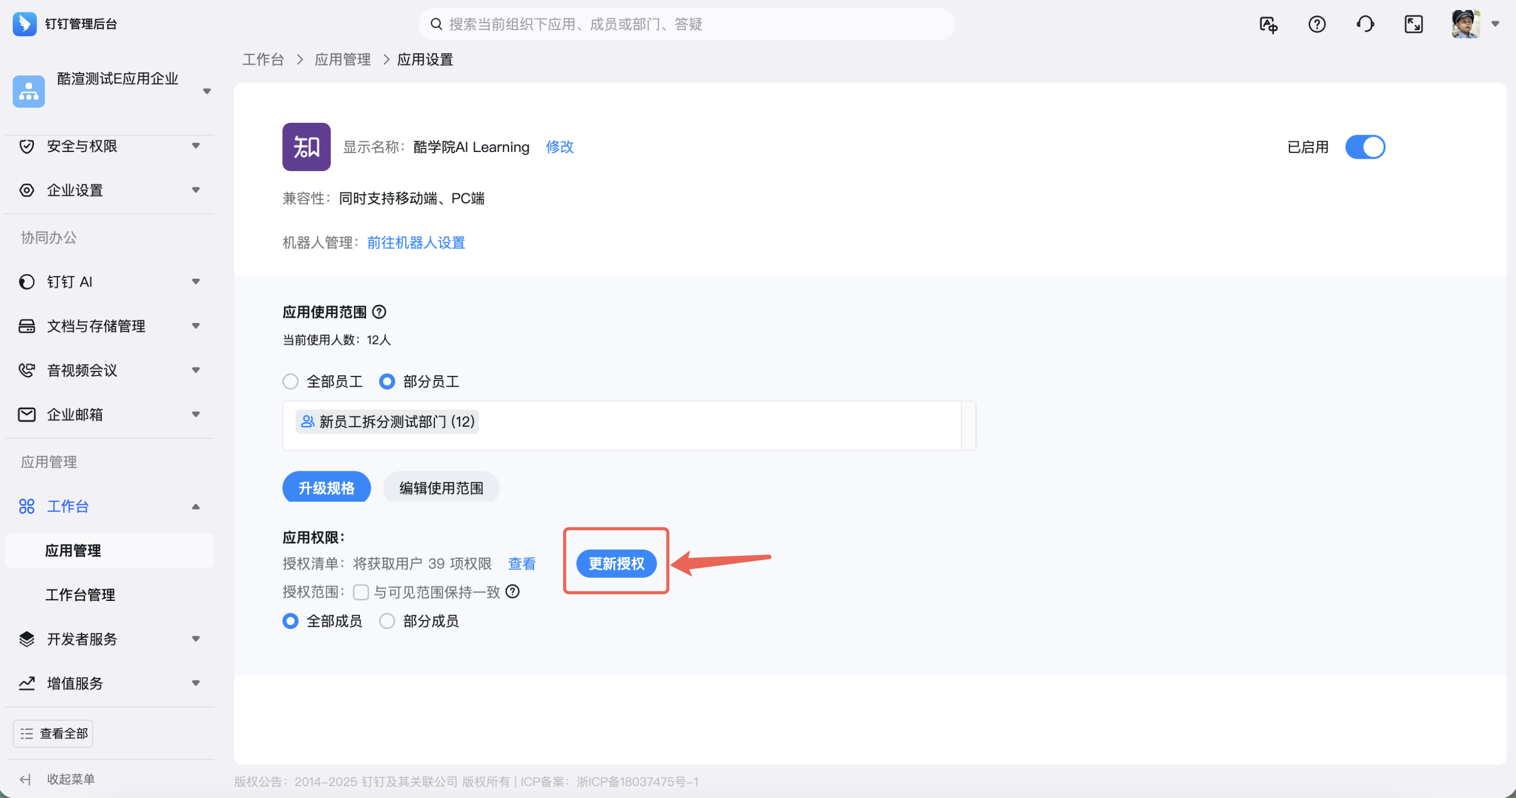Click help icon beside 应用使用范围
Viewport: 1516px width, 798px height.
coord(380,312)
